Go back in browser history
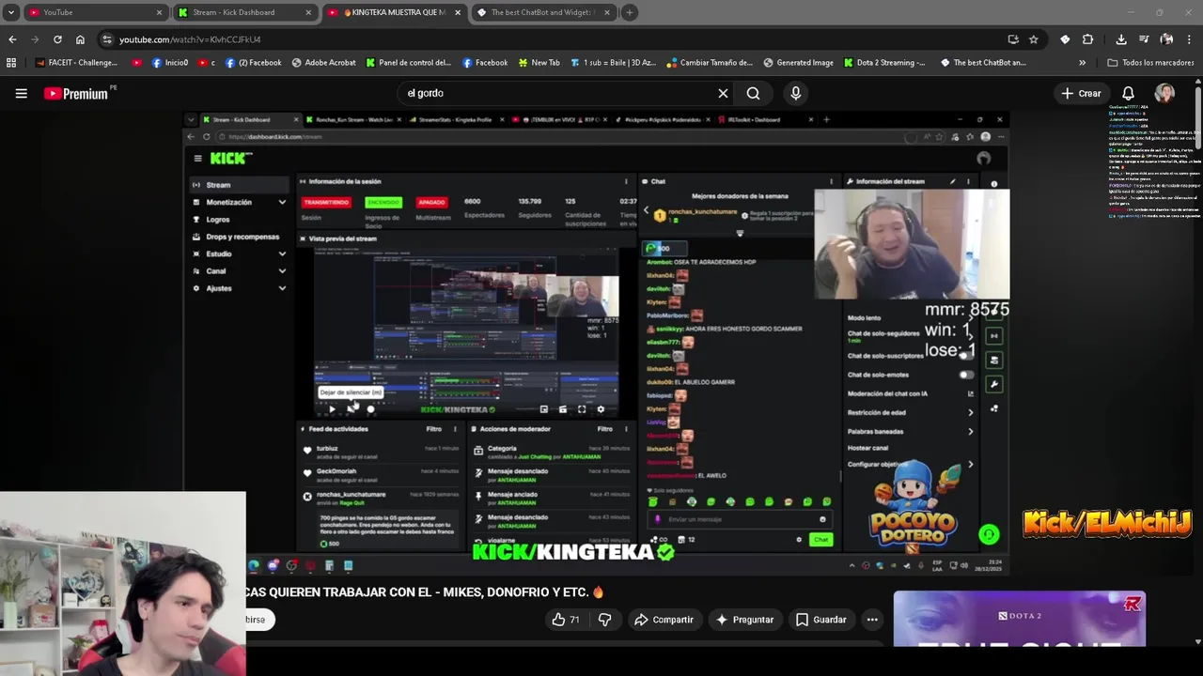The image size is (1203, 676). [x=12, y=39]
